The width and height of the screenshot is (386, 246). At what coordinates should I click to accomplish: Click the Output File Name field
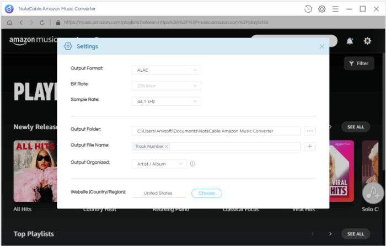(216, 147)
